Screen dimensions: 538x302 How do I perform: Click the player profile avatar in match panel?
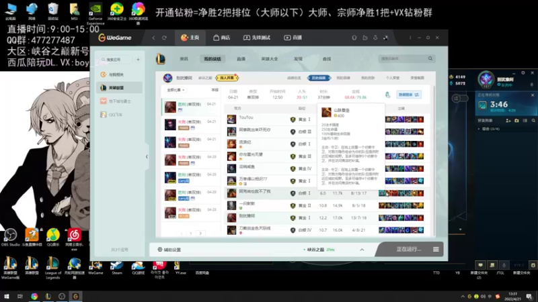pos(167,78)
